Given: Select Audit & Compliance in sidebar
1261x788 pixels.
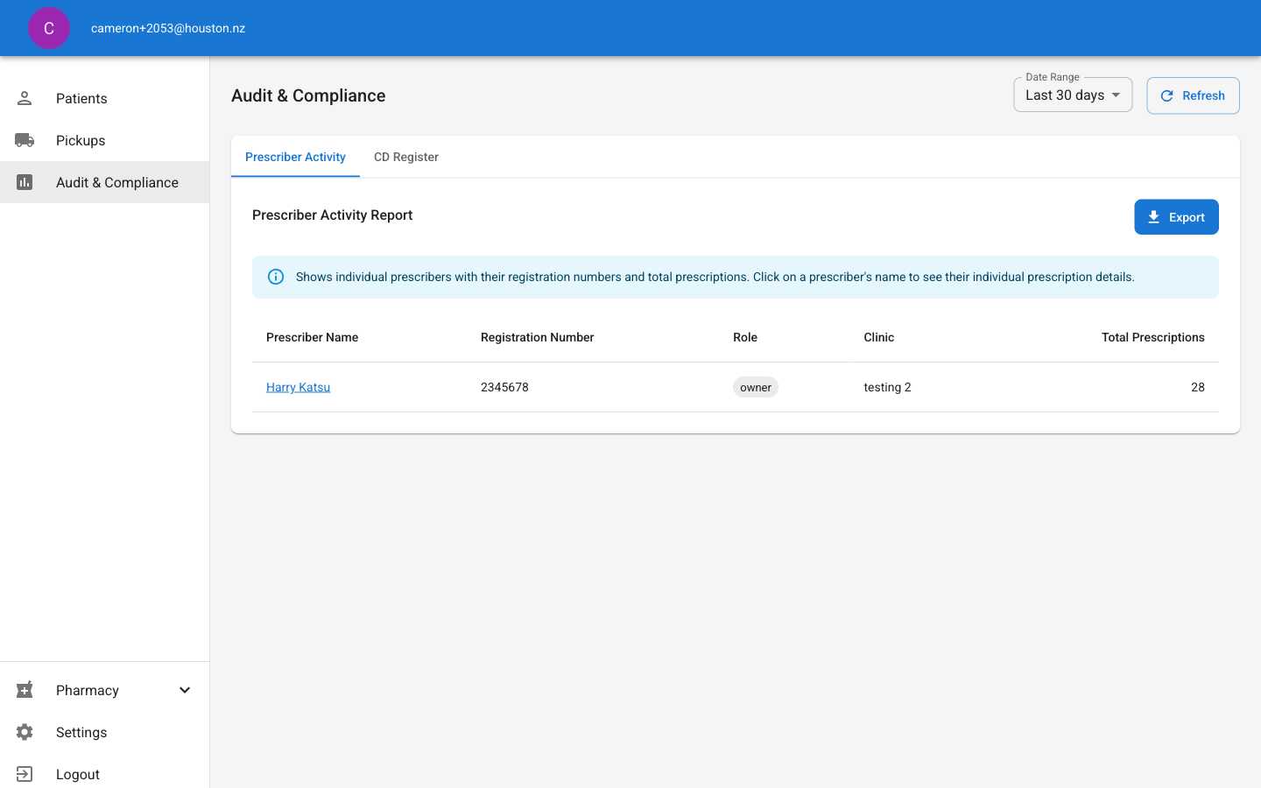Looking at the screenshot, I should click(x=105, y=182).
